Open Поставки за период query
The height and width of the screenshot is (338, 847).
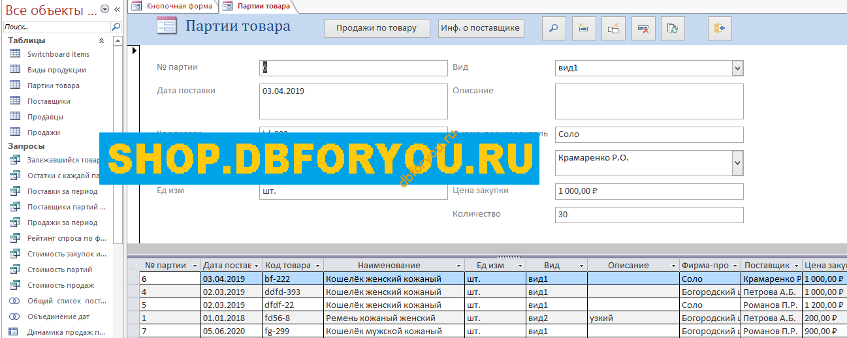point(62,191)
